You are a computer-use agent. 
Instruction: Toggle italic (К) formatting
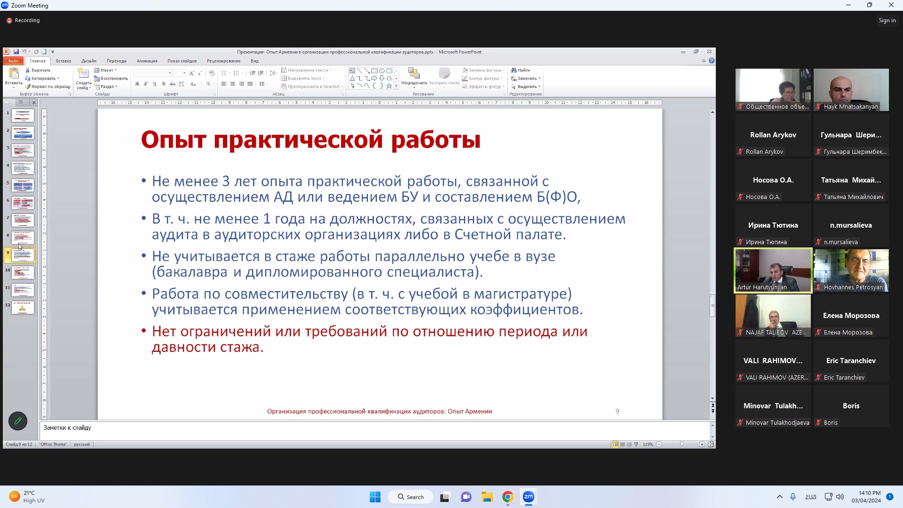coord(146,84)
